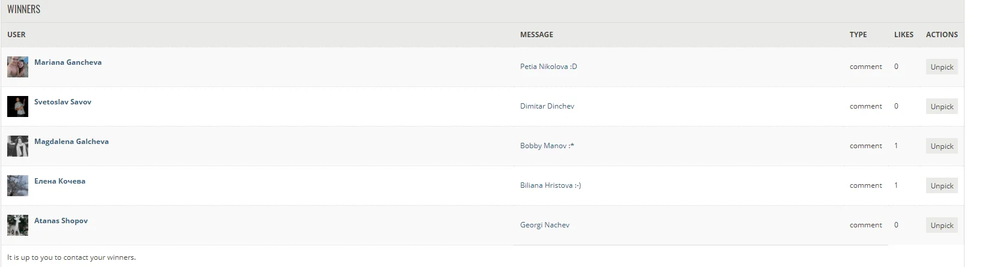Screen dimensions: 982x267
Task: Click Svetoslav Savov's profile avatar
Action: (17, 106)
